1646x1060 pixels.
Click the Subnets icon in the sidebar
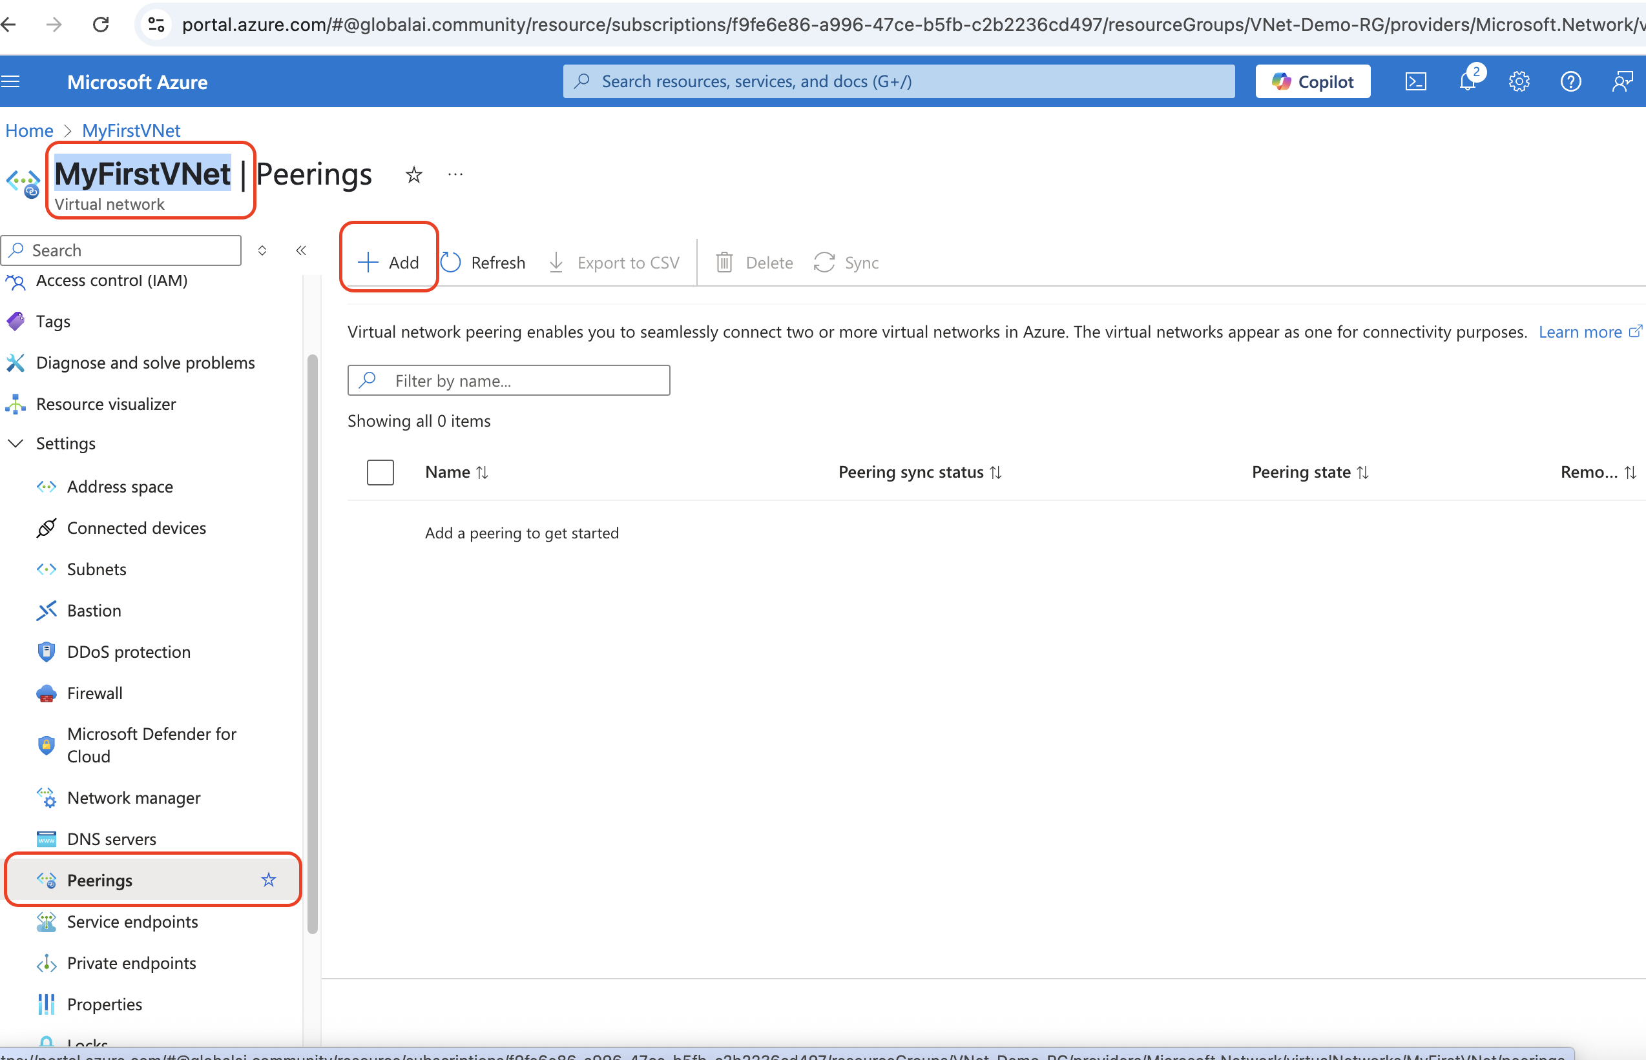46,569
